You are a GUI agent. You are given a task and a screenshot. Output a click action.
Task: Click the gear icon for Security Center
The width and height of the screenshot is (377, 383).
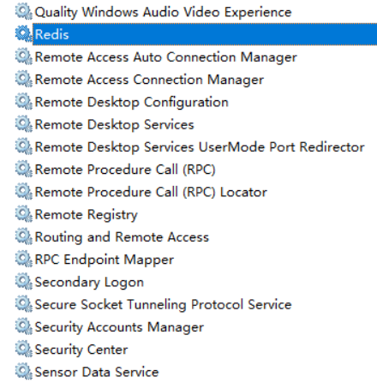[x=24, y=350]
